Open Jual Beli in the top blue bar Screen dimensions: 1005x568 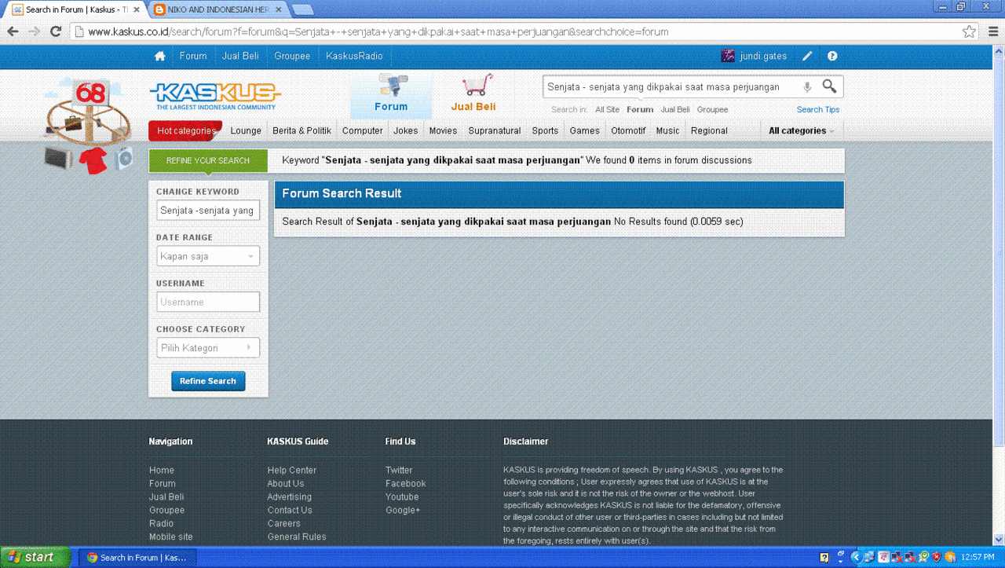pyautogui.click(x=240, y=57)
